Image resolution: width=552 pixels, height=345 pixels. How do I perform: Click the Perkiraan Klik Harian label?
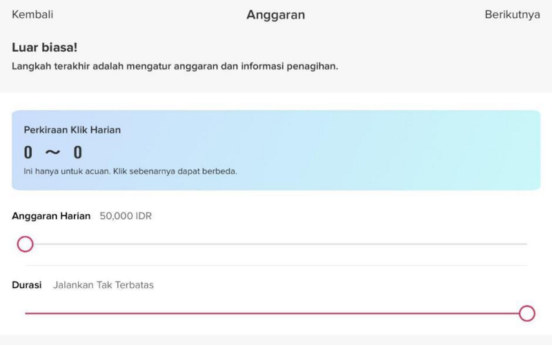(x=72, y=129)
